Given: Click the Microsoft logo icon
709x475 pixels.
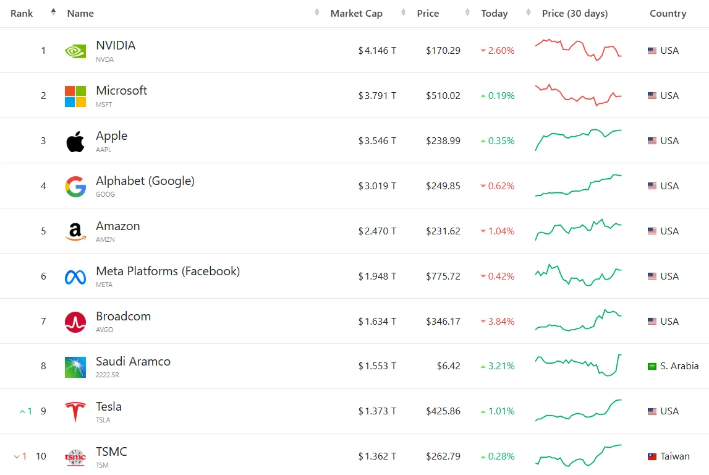Looking at the screenshot, I should tap(75, 96).
